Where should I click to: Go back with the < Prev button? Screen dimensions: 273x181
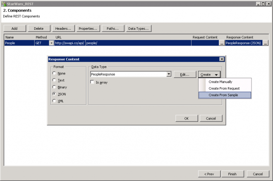[x=209, y=174]
